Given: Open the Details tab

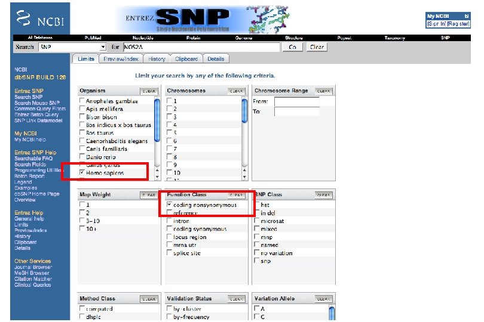Looking at the screenshot, I should (216, 59).
